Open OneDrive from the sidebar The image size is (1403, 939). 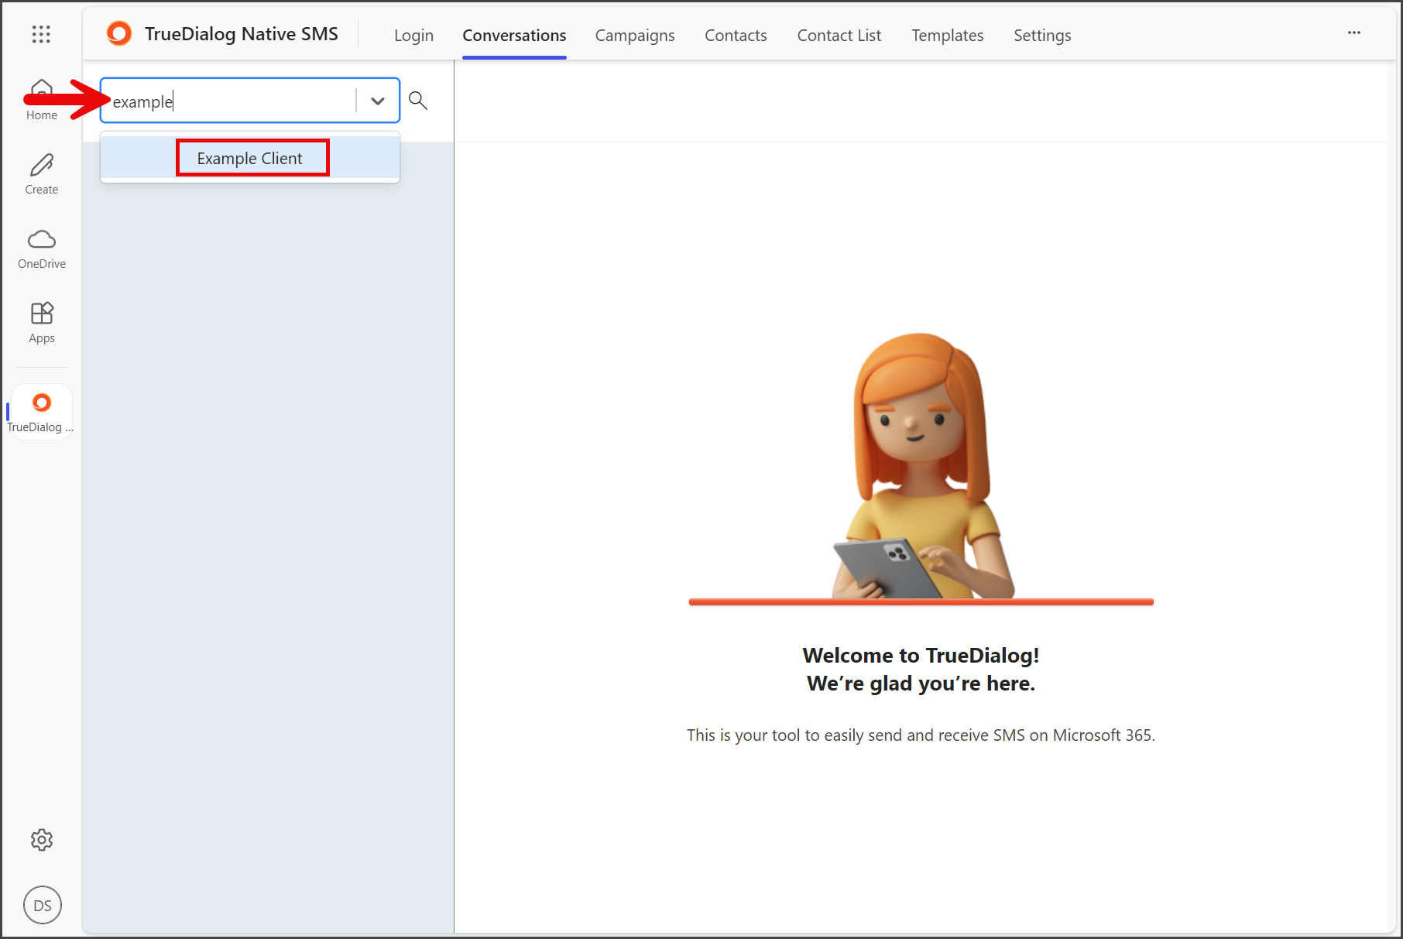[42, 248]
